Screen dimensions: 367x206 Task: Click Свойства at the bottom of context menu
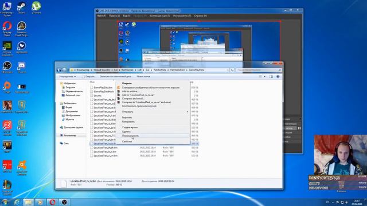tap(127, 141)
